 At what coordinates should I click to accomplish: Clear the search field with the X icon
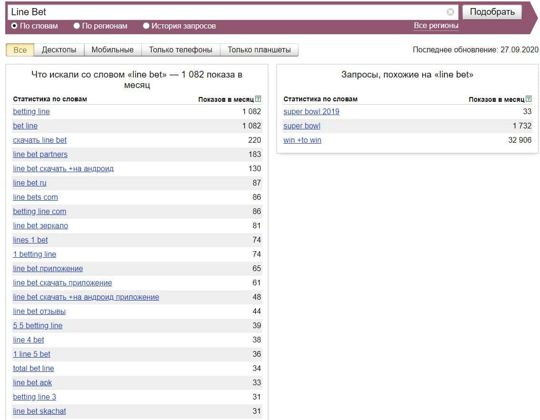click(450, 12)
